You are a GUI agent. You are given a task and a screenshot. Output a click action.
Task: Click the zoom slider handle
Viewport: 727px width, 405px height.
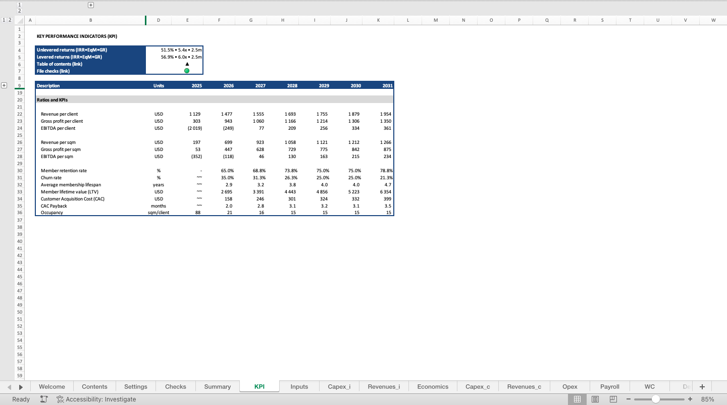click(x=655, y=399)
